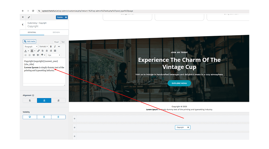Open the Formats dropdown

[43, 47]
